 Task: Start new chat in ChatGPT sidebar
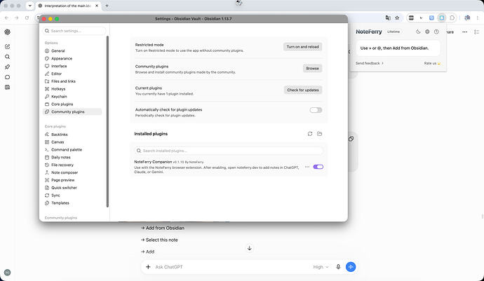[8, 46]
